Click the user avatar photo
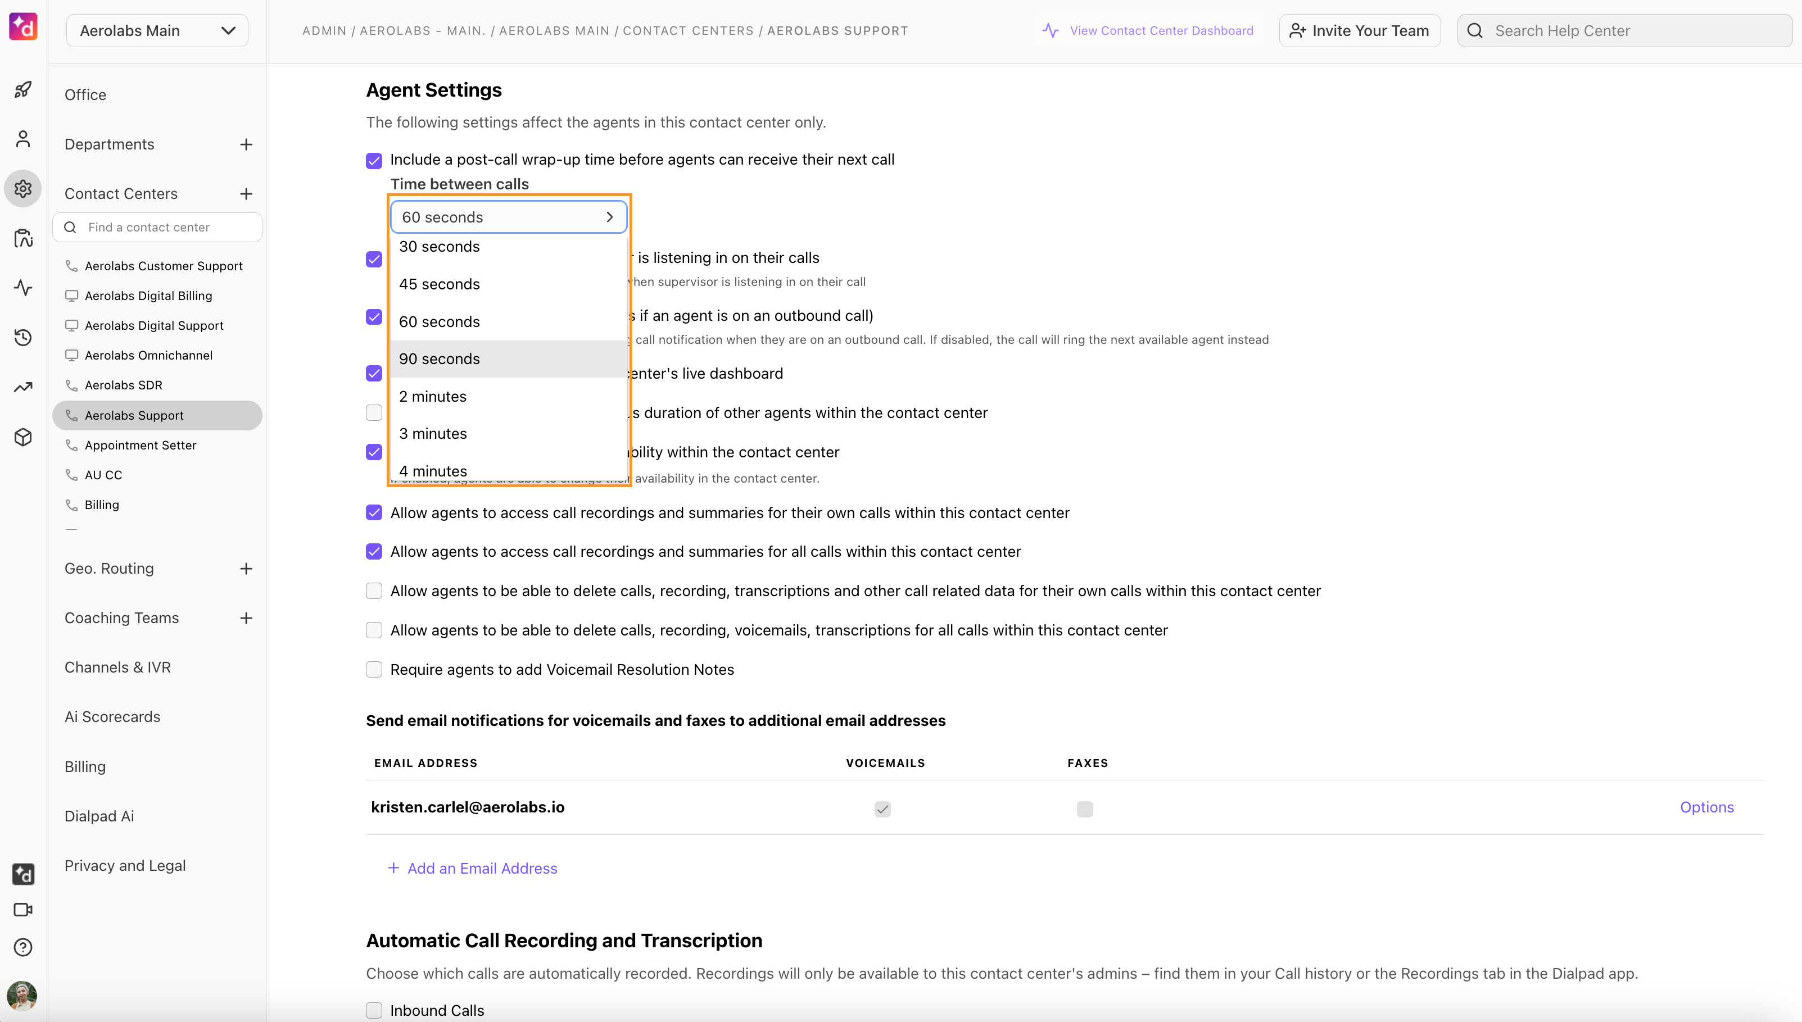Screen dimensions: 1802x1022 point(22,996)
